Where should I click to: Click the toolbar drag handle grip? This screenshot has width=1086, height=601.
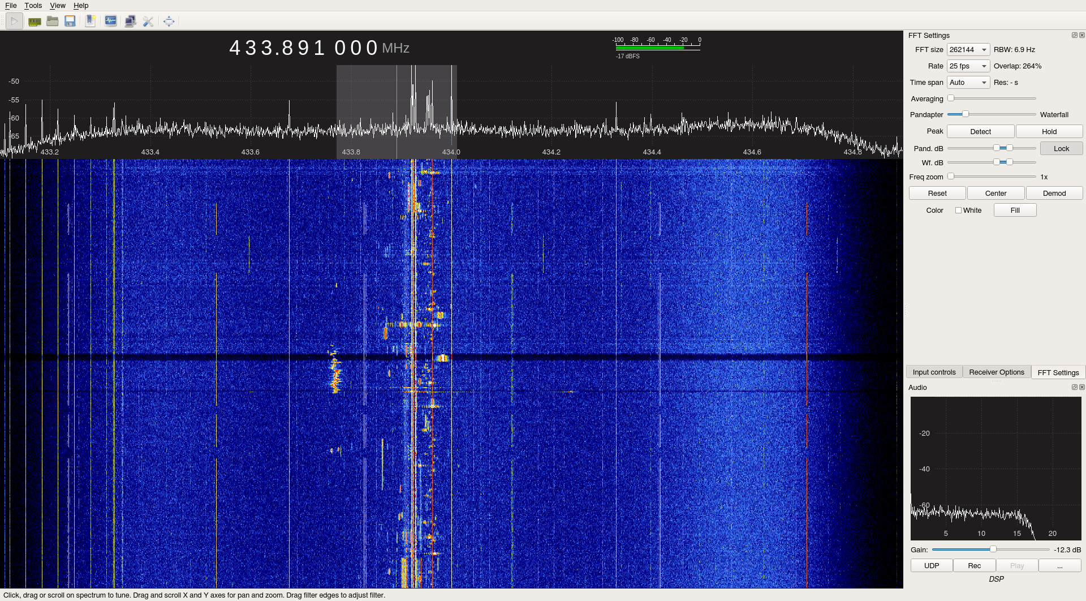click(x=2, y=22)
